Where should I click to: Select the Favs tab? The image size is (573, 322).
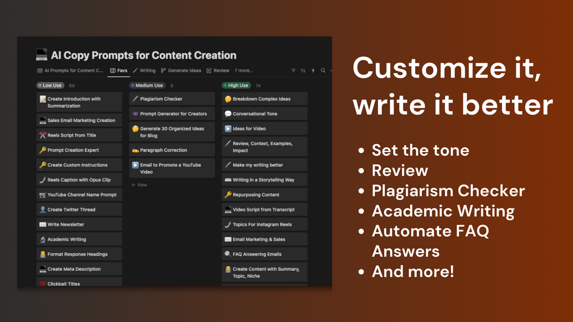click(x=119, y=71)
